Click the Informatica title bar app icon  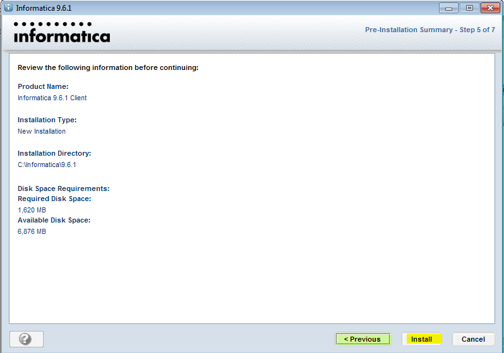click(x=8, y=8)
